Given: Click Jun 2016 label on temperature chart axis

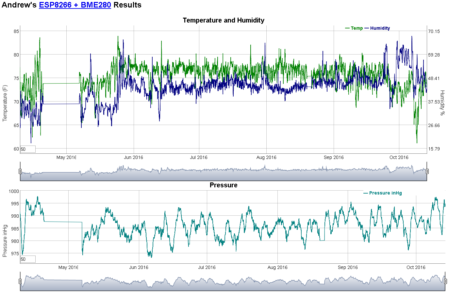Looking at the screenshot, I should pyautogui.click(x=133, y=157).
